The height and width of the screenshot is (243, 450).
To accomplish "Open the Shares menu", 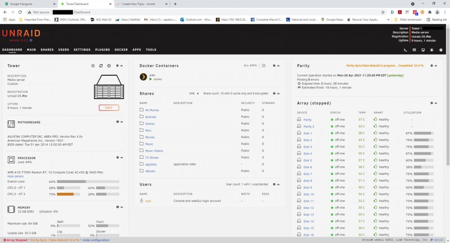I will click(x=47, y=49).
